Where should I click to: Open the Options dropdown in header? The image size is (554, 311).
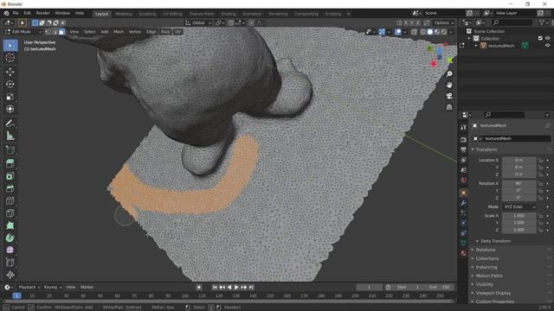pyautogui.click(x=444, y=23)
